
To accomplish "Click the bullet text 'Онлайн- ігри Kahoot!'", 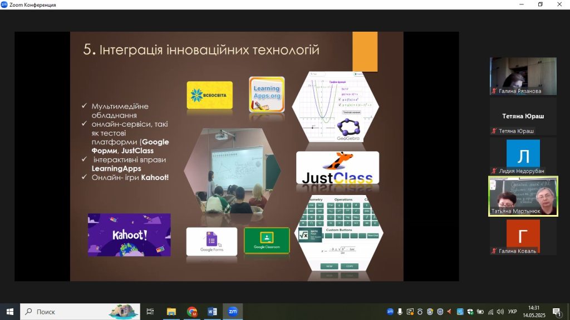I will [130, 177].
